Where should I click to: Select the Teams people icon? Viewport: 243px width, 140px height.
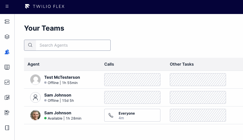click(7, 52)
